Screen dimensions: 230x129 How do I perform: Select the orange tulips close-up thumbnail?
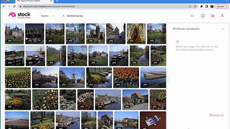pyautogui.click(x=126, y=78)
